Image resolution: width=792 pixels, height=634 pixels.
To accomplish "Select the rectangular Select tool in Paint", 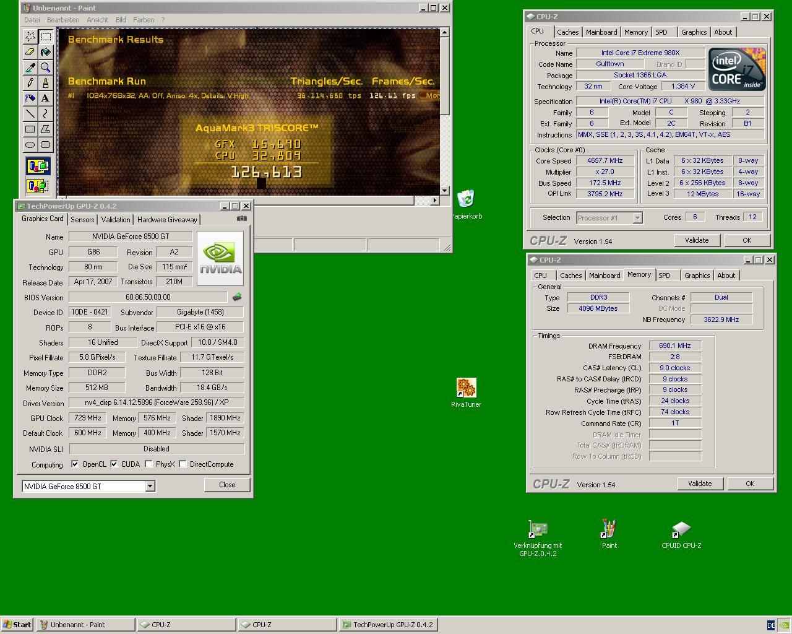I will pos(45,37).
